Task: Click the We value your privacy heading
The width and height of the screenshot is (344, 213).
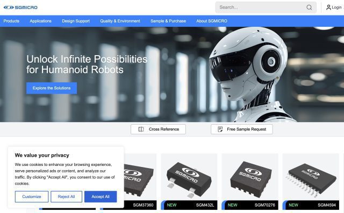Action: tap(42, 155)
